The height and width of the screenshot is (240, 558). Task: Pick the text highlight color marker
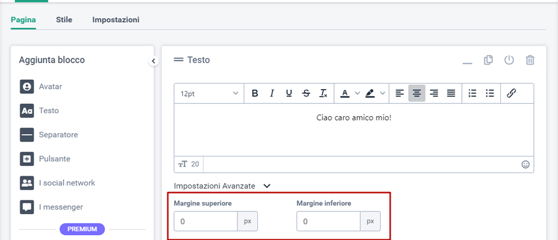(x=370, y=93)
